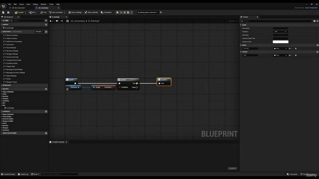319x179 pixels.
Task: Click the Add button in My Blueprint
Action: 5,20
